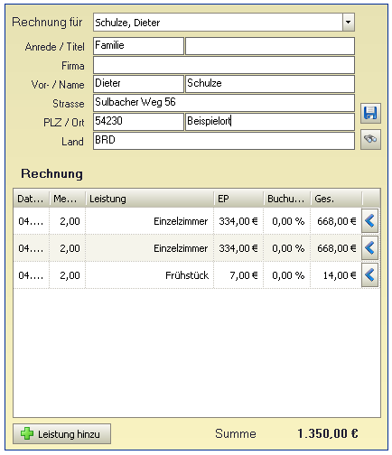The image size is (392, 455).
Task: Click the PLZ field showing 54230
Action: pos(138,122)
